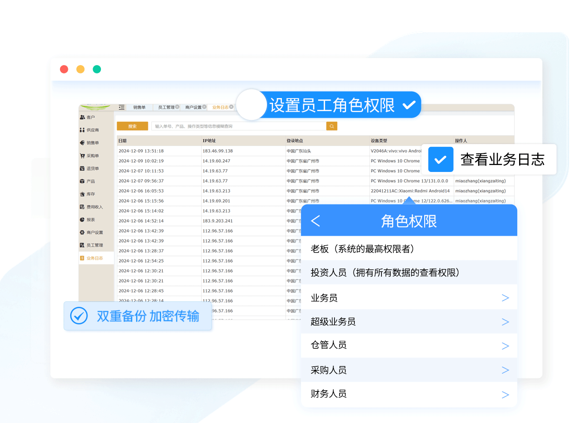Toggle the 双重备份 加密传输 check circle
The width and height of the screenshot is (587, 423).
tap(79, 316)
